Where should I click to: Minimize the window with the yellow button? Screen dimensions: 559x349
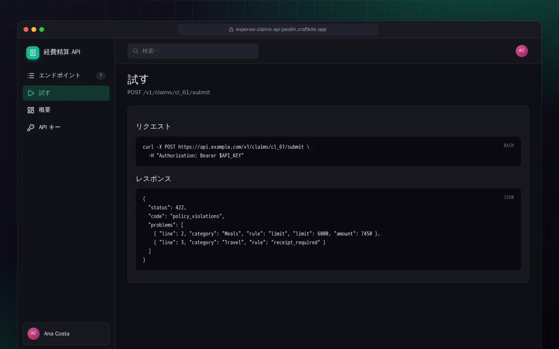click(x=34, y=30)
